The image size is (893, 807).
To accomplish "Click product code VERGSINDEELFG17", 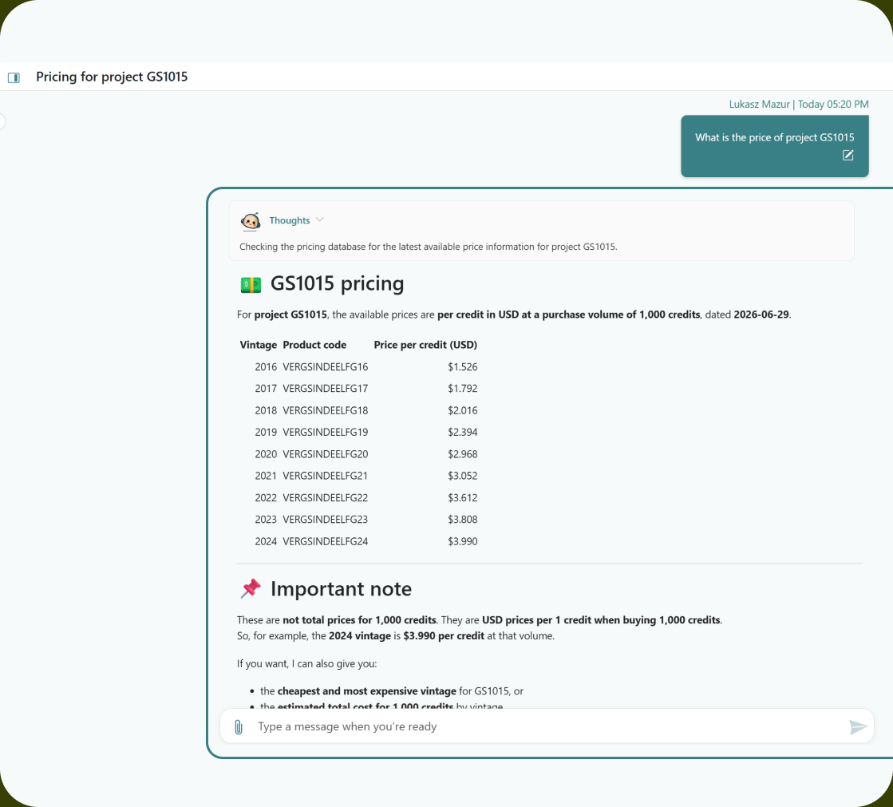I will tap(325, 389).
